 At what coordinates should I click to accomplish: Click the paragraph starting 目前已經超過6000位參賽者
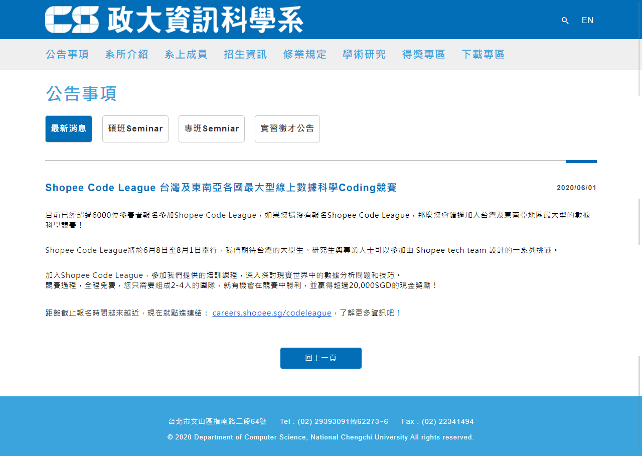click(x=319, y=220)
